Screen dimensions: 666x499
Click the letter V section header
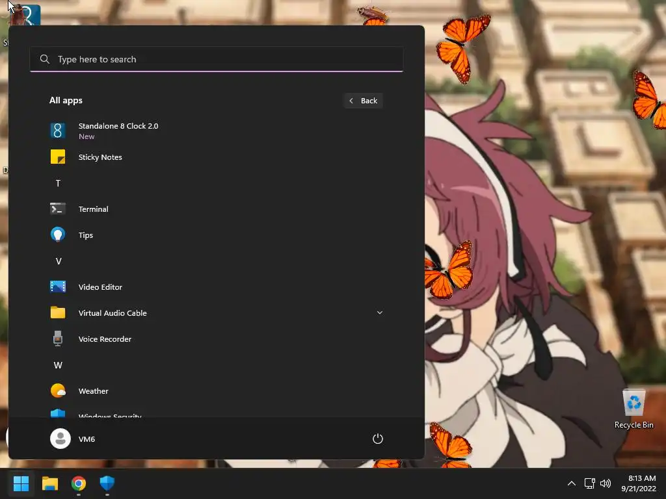pos(59,261)
